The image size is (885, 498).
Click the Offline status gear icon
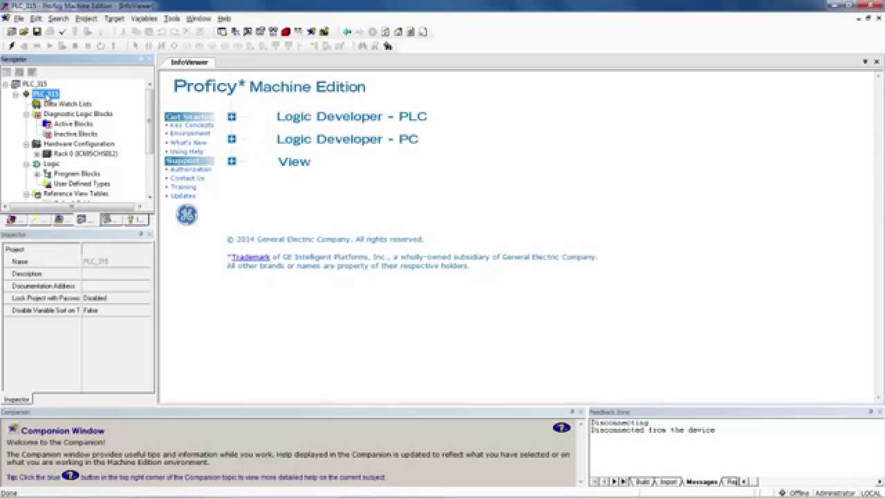pos(782,493)
